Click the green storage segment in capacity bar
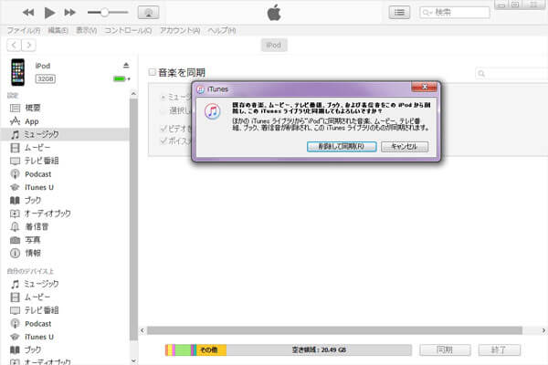Viewport: 548px width, 365px height. click(183, 350)
